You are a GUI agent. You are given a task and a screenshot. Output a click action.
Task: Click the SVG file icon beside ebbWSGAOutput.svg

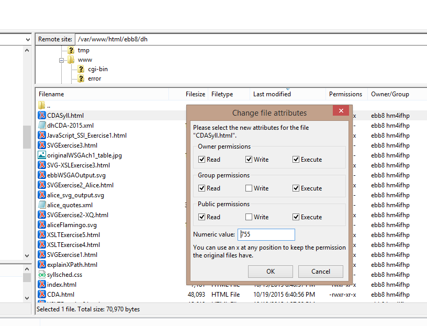point(42,175)
